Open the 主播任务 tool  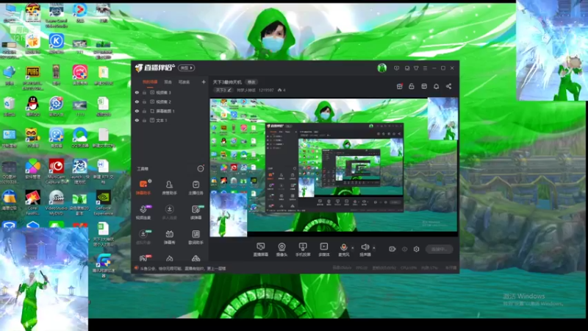196,187
